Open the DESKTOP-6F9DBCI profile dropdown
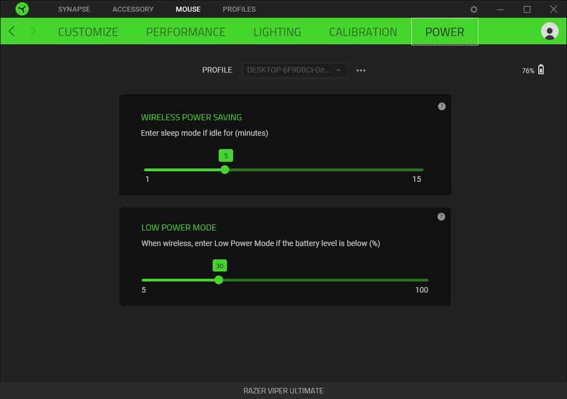The height and width of the screenshot is (399, 567). [294, 70]
